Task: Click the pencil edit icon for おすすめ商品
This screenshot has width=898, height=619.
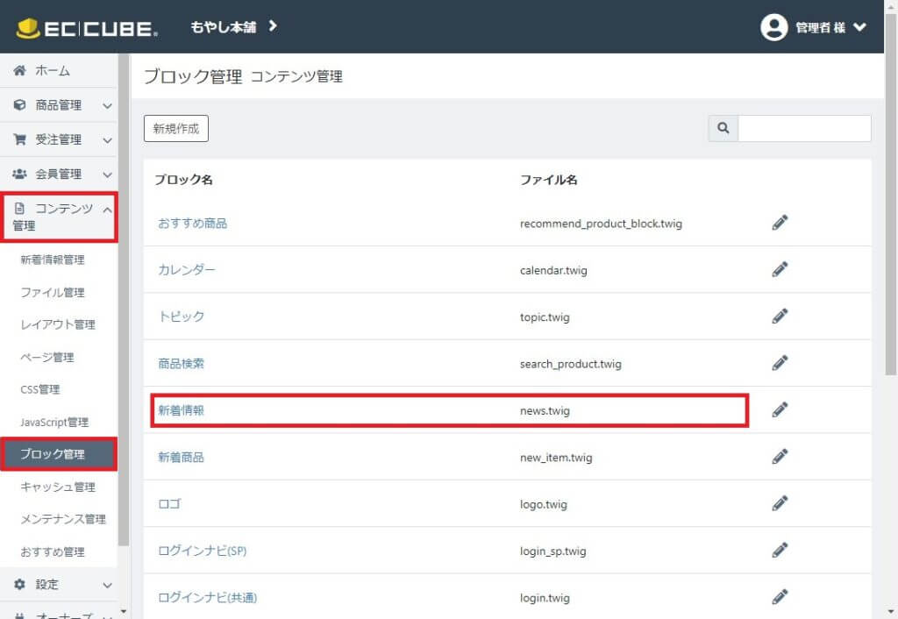Action: tap(780, 223)
